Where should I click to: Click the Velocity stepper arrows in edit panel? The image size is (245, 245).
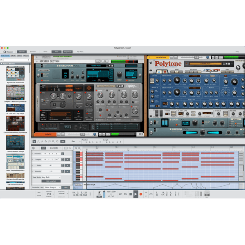(x=62, y=171)
